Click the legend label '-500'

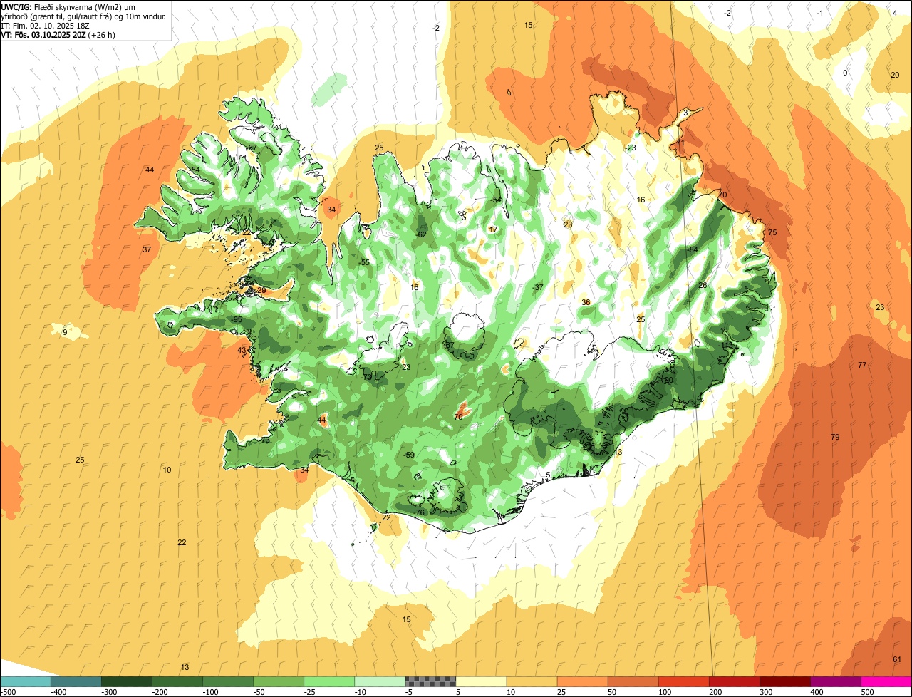(8, 692)
